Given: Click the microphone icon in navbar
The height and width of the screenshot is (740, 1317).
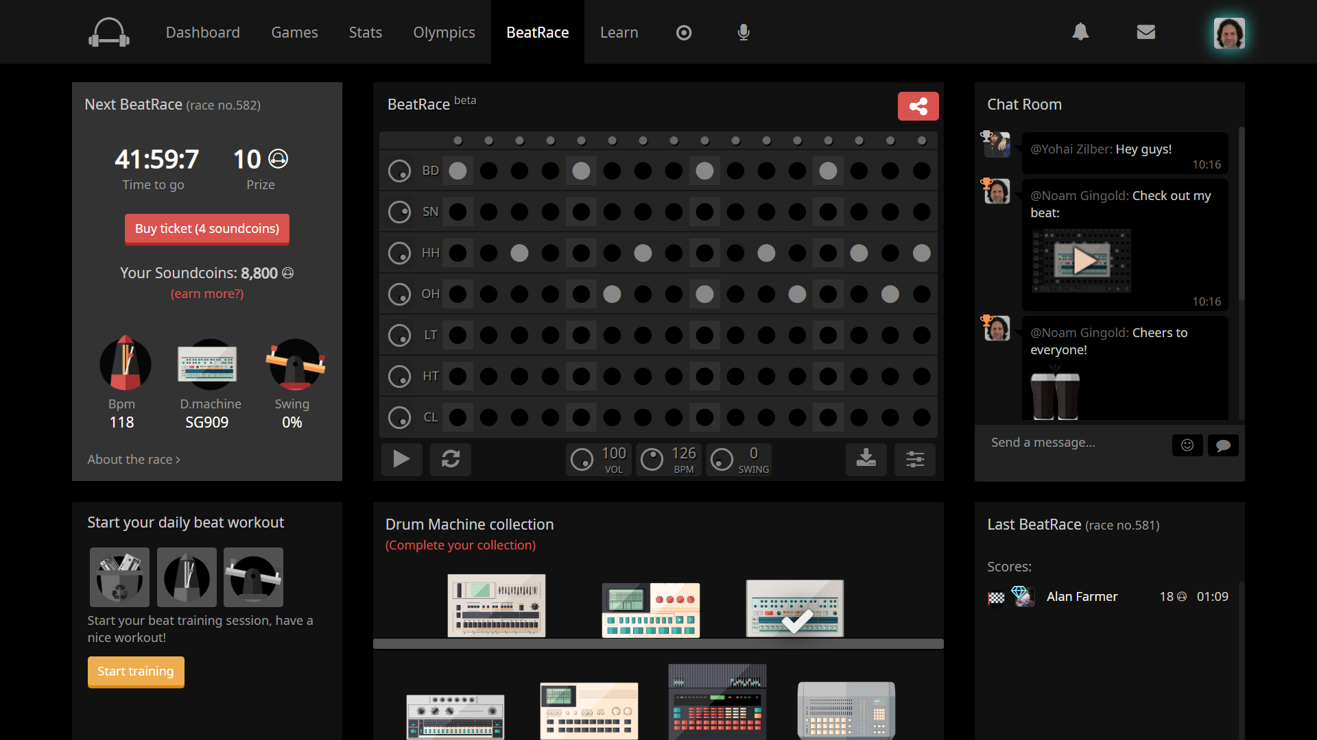Looking at the screenshot, I should (x=744, y=32).
